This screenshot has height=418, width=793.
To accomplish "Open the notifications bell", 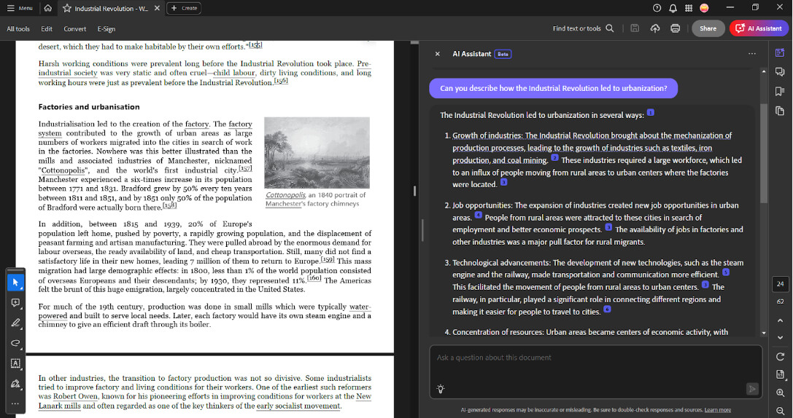I will click(673, 8).
